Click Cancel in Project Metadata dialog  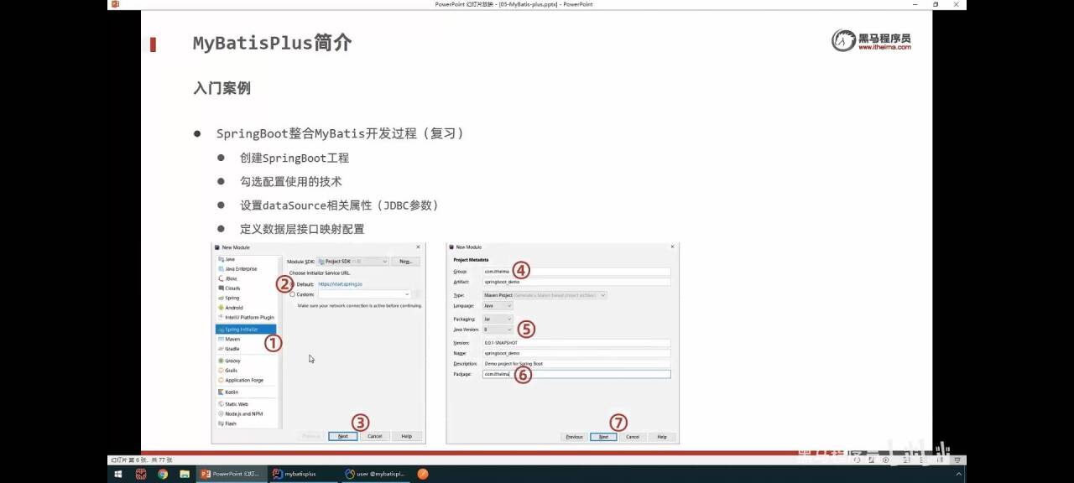633,437
